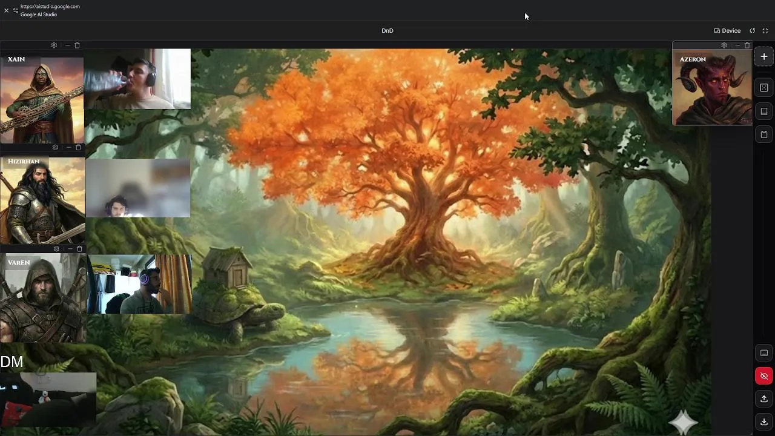Click the Azeron name label

click(x=693, y=59)
